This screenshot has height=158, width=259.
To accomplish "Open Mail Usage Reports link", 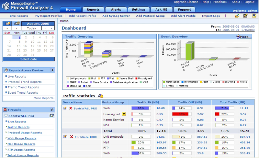I will click(21, 144).
